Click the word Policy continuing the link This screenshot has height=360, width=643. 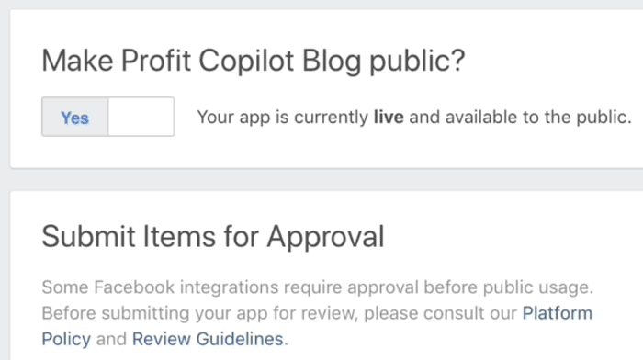pyautogui.click(x=66, y=340)
